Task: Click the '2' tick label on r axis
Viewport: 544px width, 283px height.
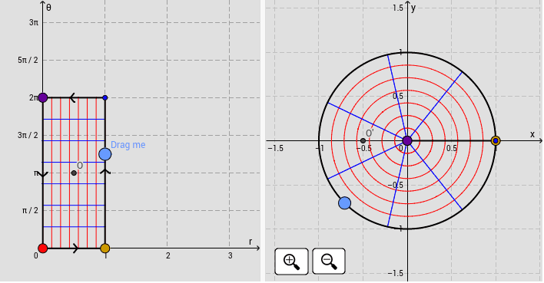Action: click(168, 255)
